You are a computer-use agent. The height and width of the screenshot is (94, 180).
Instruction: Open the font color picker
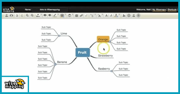(x=116, y=15)
